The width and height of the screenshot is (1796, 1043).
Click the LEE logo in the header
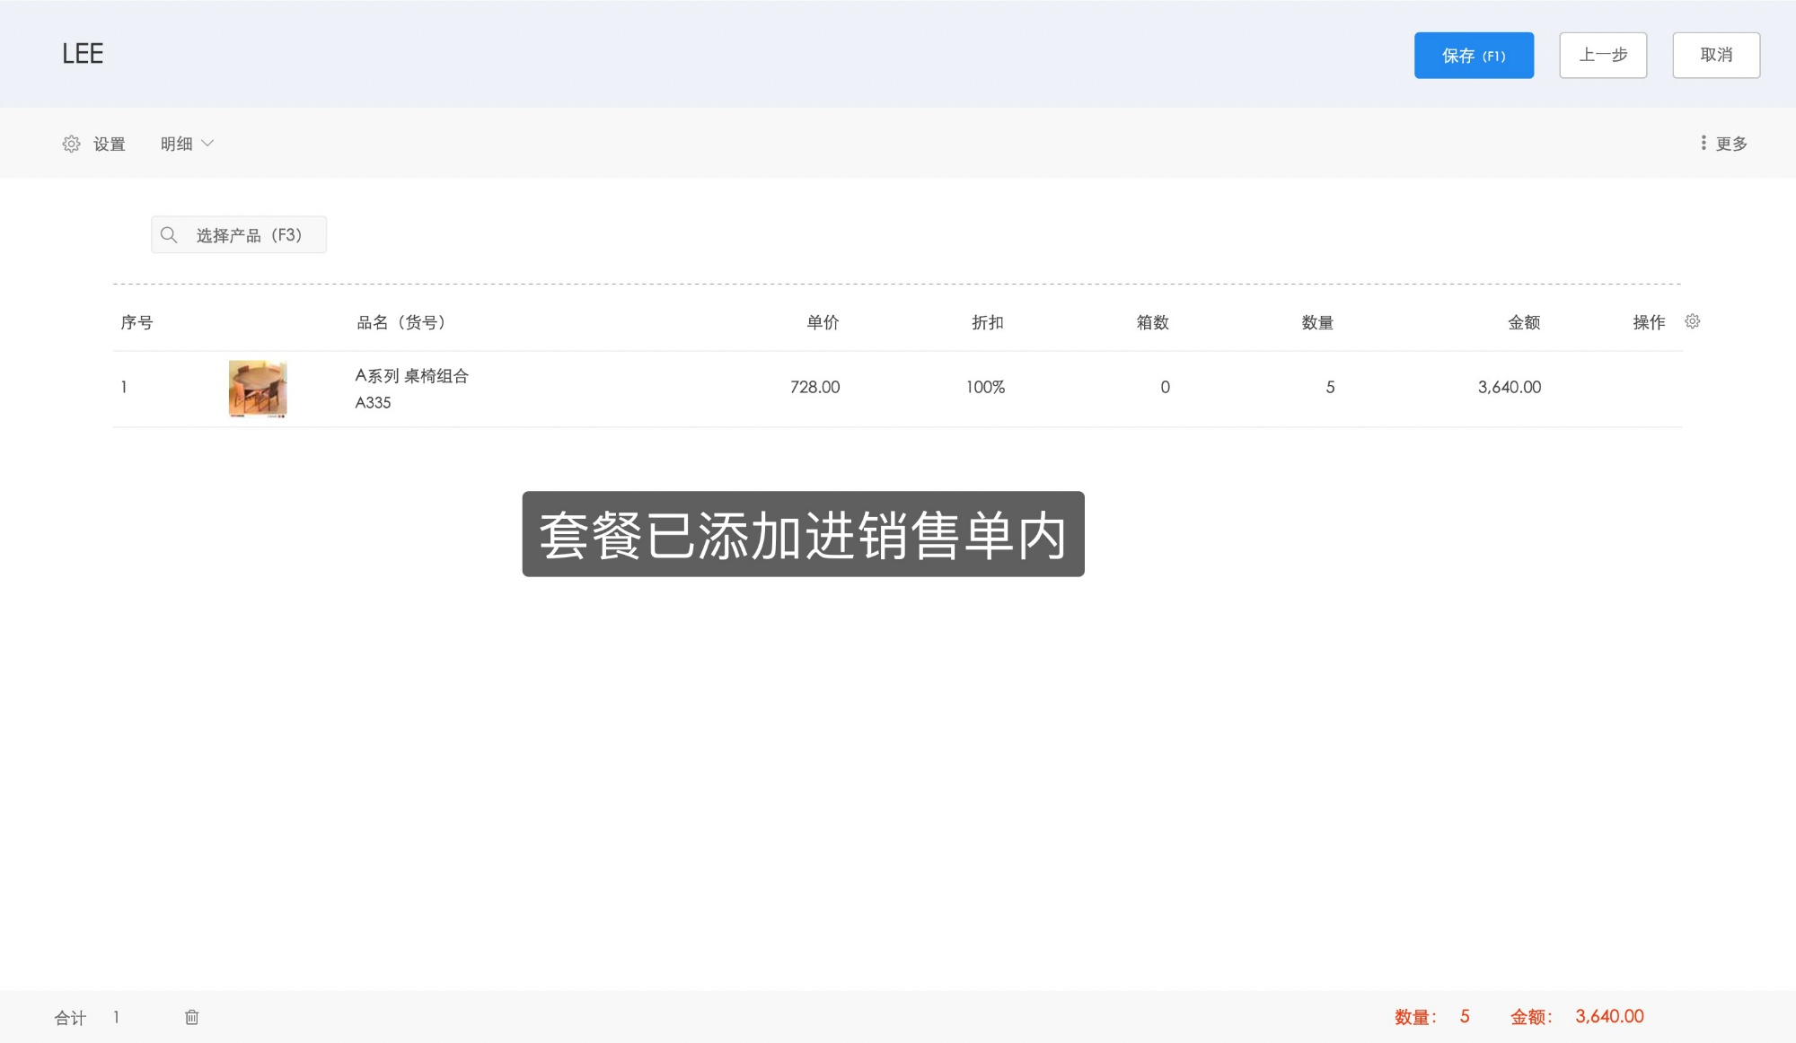point(82,54)
